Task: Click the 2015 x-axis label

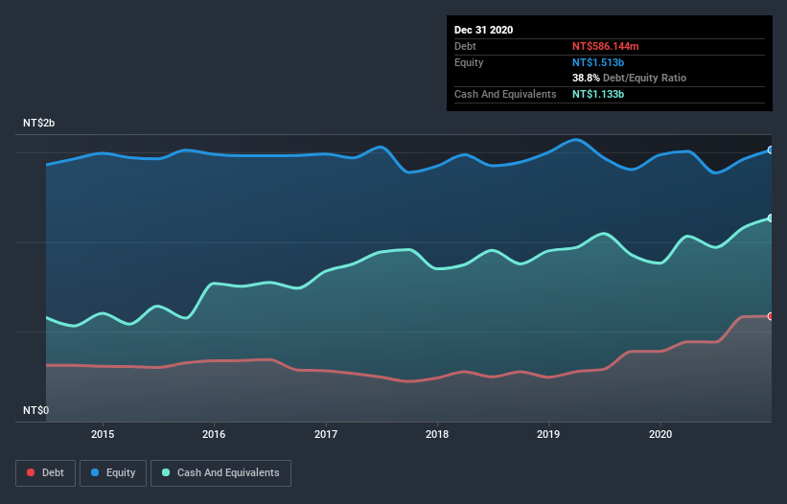Action: point(103,434)
